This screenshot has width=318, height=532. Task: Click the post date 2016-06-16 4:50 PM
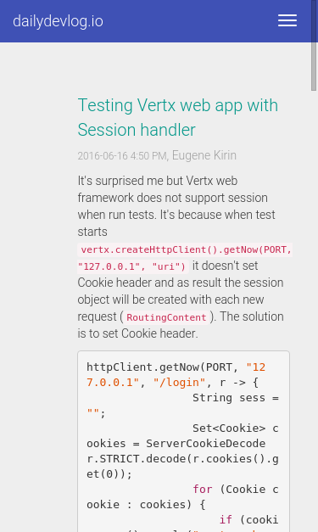(x=122, y=156)
